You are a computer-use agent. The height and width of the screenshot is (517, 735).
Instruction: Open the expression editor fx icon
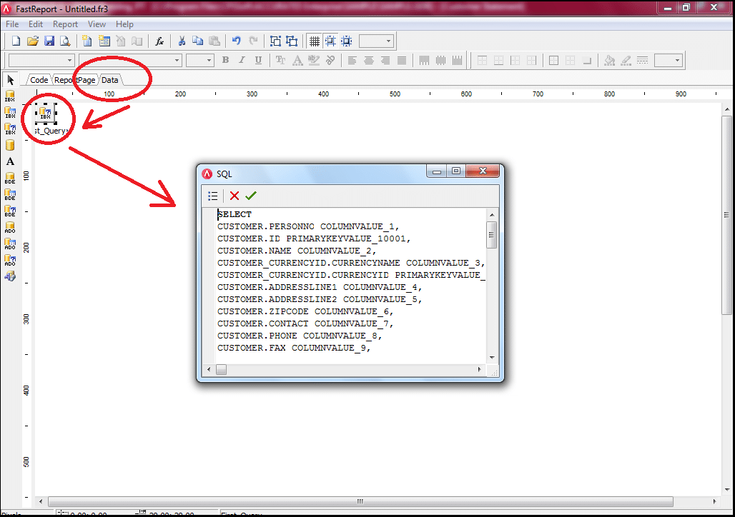click(x=160, y=41)
